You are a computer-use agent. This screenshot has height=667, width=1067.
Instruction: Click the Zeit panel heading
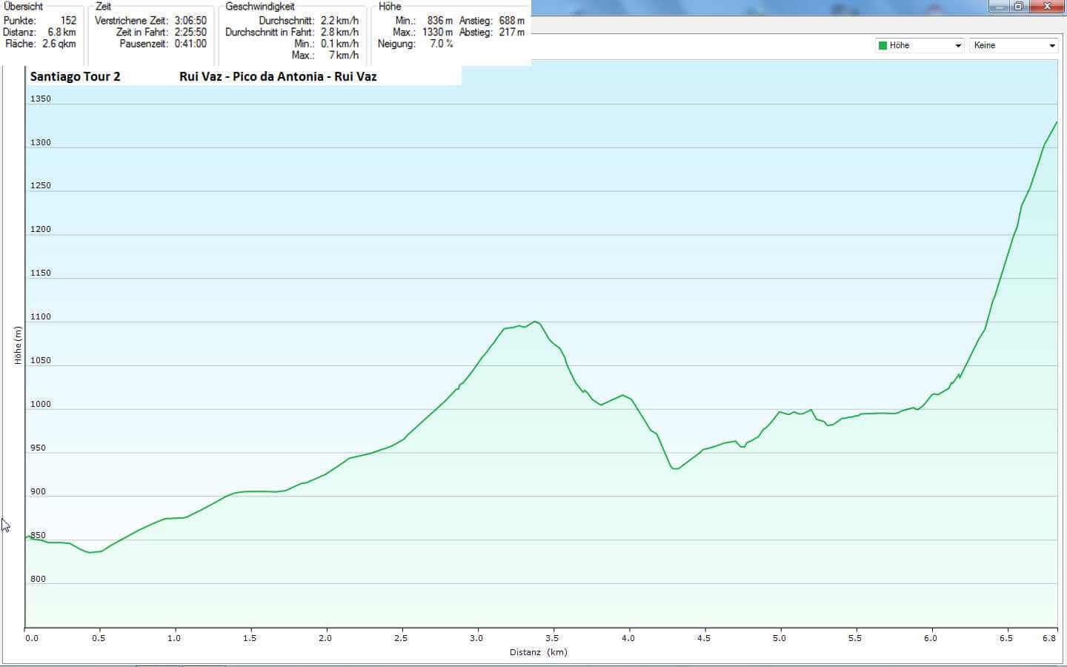coord(103,7)
